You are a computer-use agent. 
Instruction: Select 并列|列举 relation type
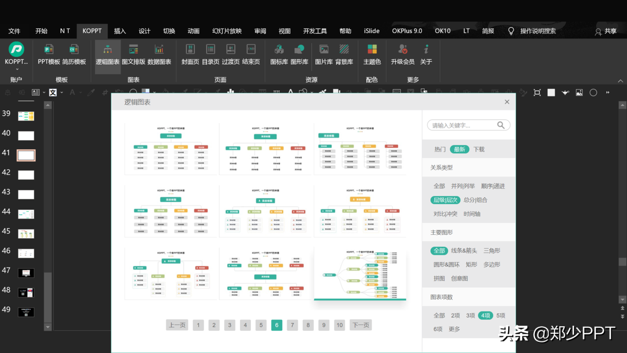[x=463, y=186]
